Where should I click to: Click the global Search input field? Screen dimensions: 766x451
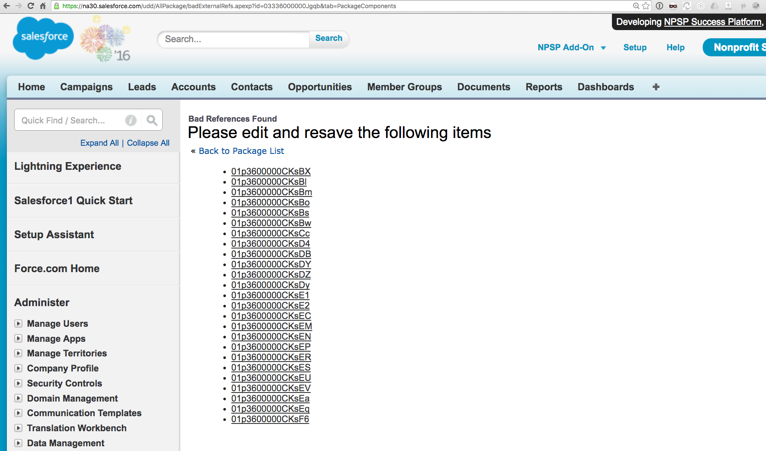click(234, 39)
